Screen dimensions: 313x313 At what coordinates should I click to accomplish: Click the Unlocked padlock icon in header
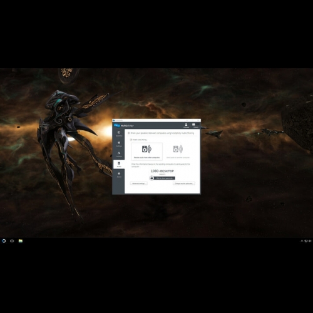186,125
